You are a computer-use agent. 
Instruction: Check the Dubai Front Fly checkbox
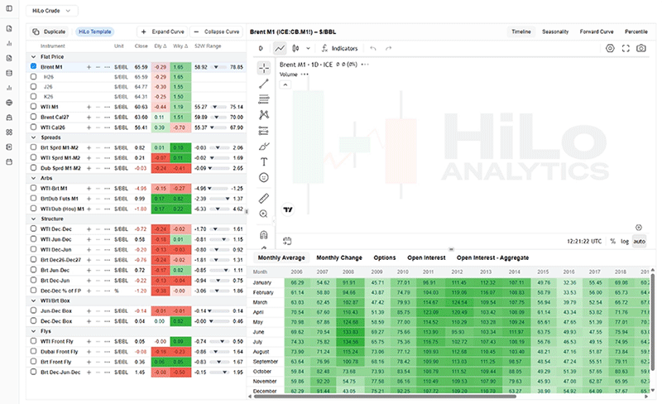tap(33, 351)
